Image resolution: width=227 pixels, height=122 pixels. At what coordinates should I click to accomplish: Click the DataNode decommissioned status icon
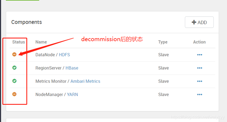click(14, 54)
